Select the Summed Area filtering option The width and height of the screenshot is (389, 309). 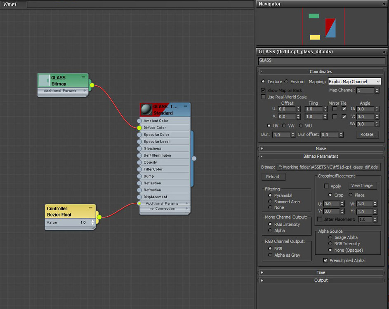point(270,202)
